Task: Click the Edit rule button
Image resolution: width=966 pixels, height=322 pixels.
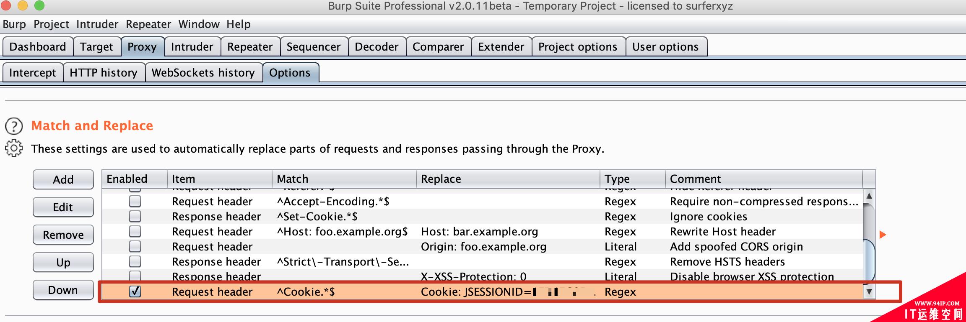Action: (x=63, y=207)
